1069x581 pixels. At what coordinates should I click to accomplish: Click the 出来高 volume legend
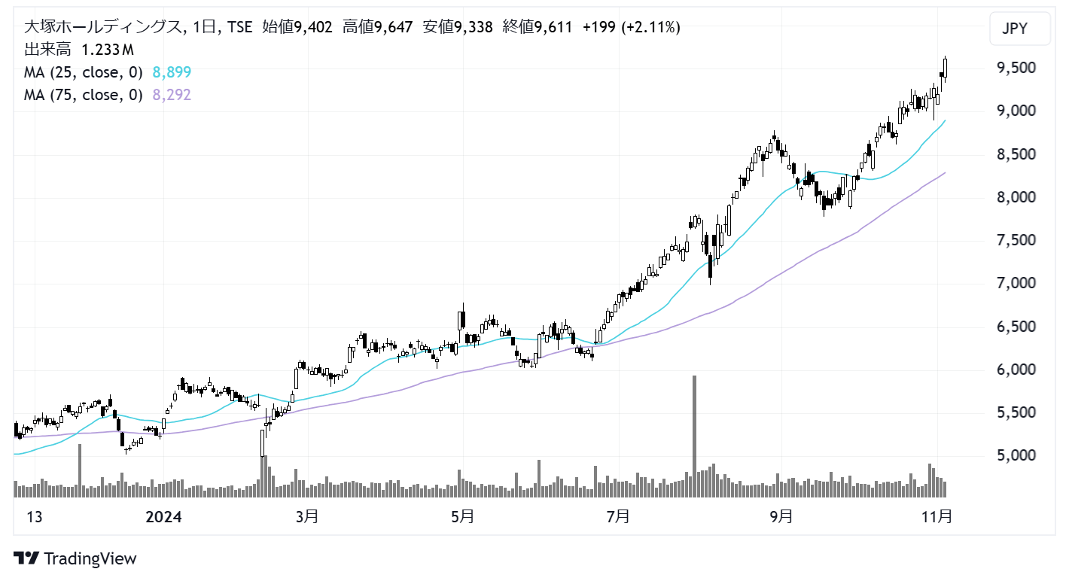79,50
